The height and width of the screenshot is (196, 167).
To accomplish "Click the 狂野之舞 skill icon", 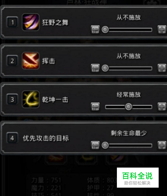I will click(31, 22).
